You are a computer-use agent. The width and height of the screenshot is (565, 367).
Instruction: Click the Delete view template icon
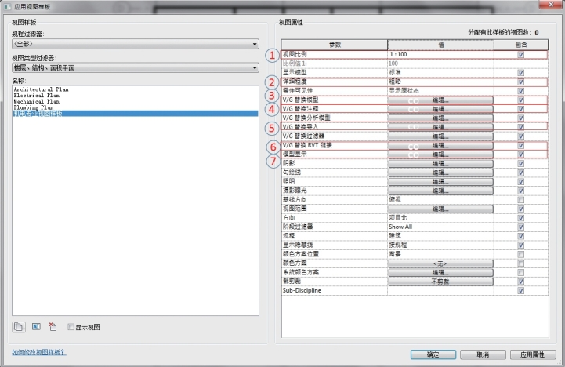(x=53, y=326)
